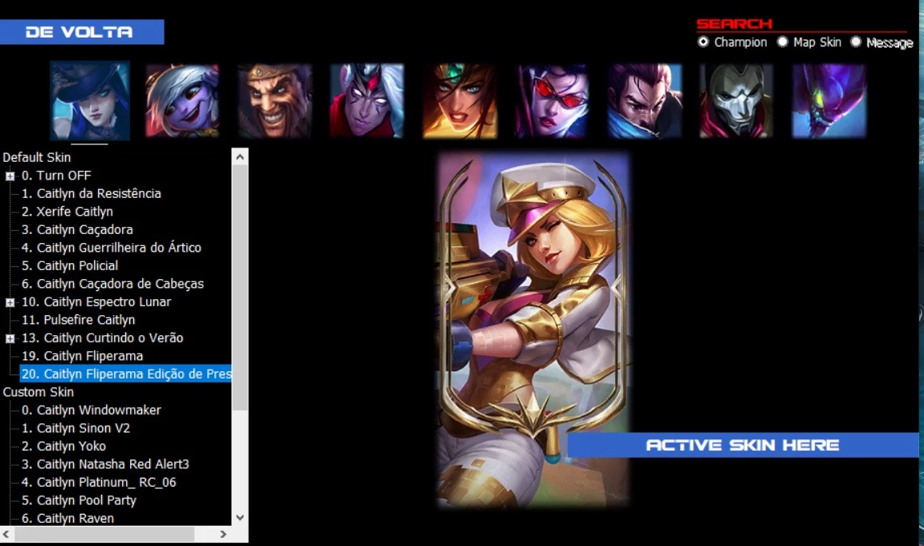
Task: Select 5. Caitlyn Policial skin
Action: (70, 266)
